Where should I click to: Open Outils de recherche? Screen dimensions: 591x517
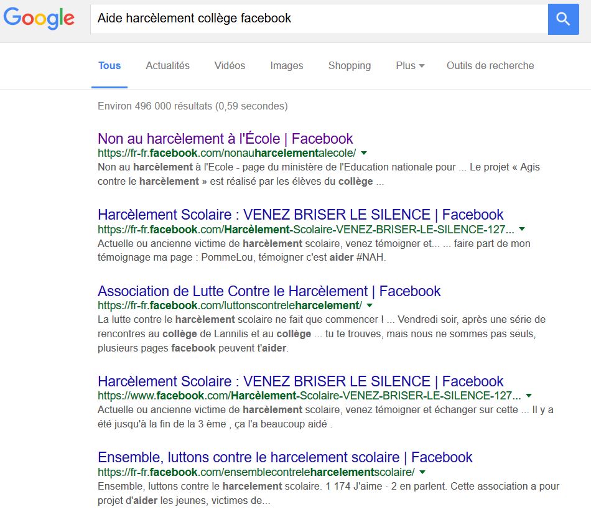490,66
